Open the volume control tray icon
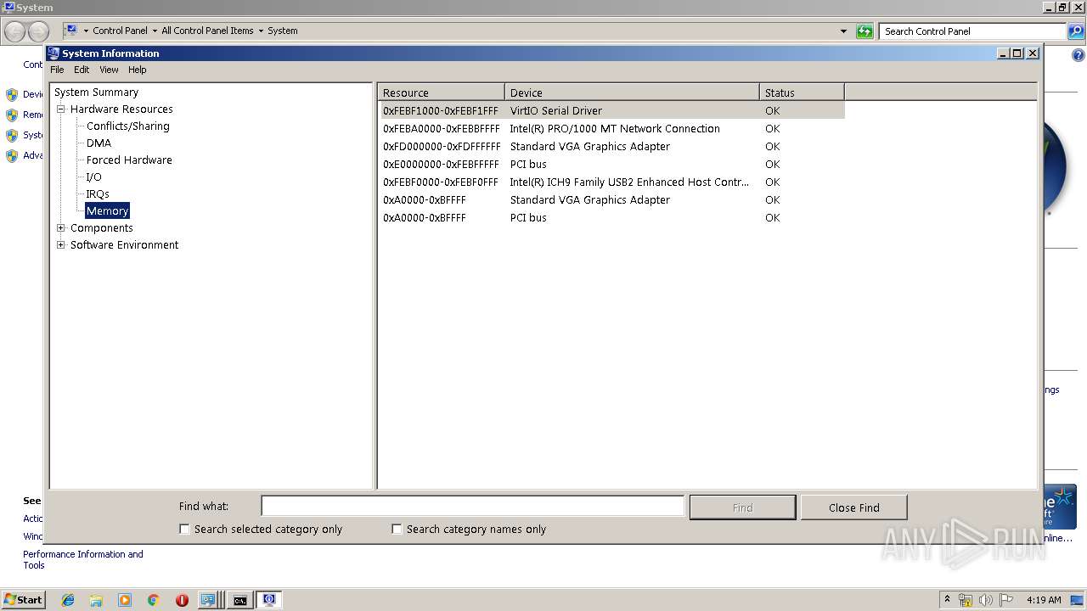The width and height of the screenshot is (1087, 611). pyautogui.click(x=986, y=600)
